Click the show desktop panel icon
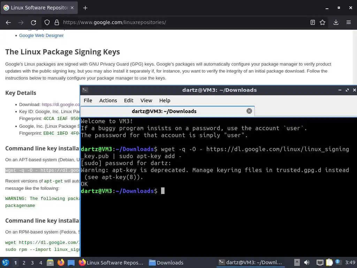357x268 pixels. [x=71, y=263]
